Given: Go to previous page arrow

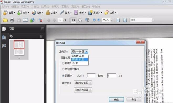Looking at the screenshot, I should 49,20.
